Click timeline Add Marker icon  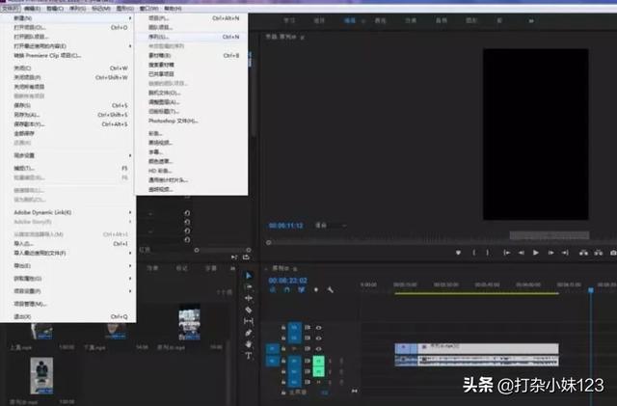click(315, 290)
